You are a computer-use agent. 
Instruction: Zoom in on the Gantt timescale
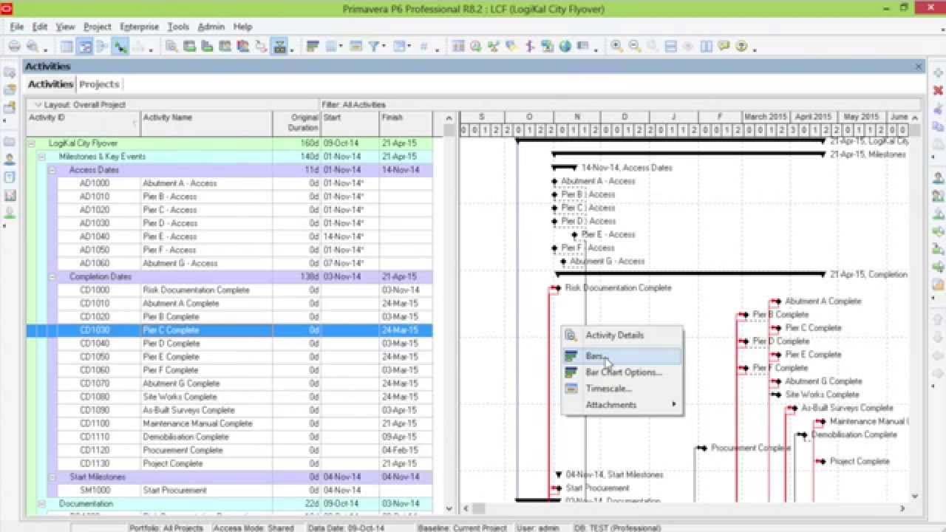pos(616,47)
